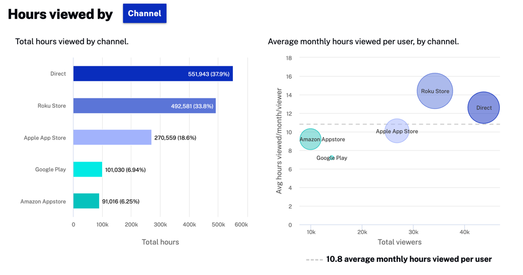The height and width of the screenshot is (275, 523).
Task: Click the 551,943 (37.9%) value label
Action: click(209, 74)
